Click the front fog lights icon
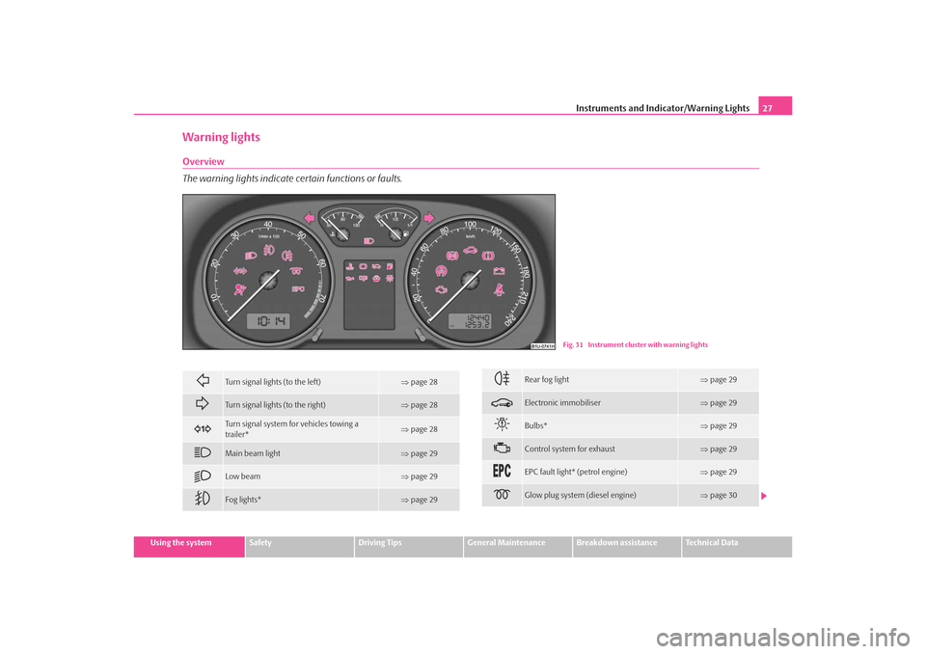This screenshot has height=654, width=926. coord(203,499)
